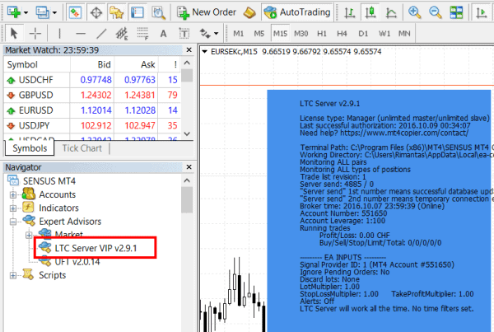Select the horizontal line drawing tool
Screen dimensions: 494x332
(x=81, y=34)
